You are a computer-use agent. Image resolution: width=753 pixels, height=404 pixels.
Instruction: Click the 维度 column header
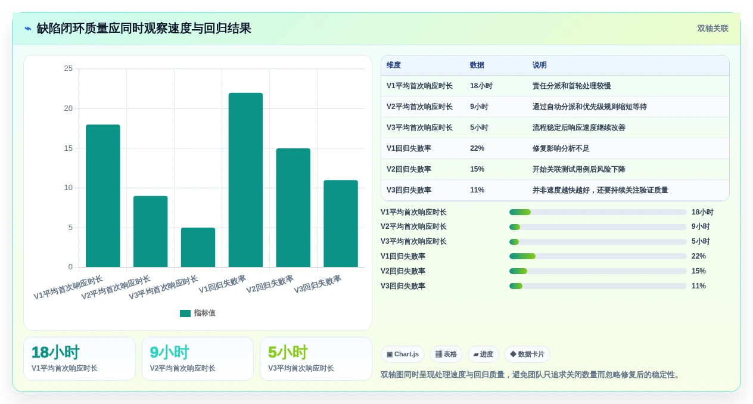coord(394,66)
